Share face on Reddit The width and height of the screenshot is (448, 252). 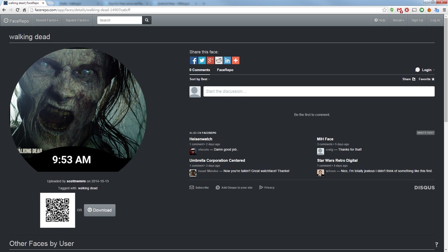click(219, 60)
